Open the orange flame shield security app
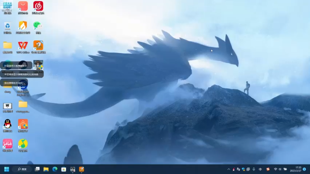 (x=23, y=26)
